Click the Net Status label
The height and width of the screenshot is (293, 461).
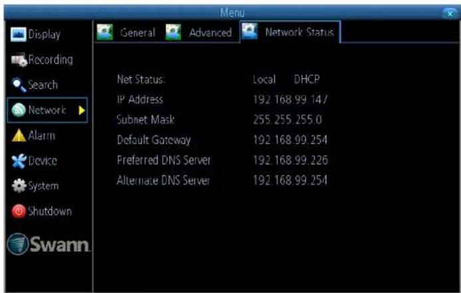141,79
